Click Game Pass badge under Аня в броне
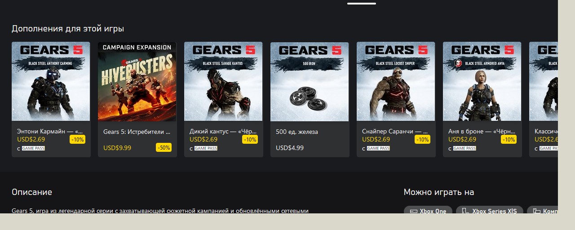The image size is (575, 230). (x=464, y=148)
